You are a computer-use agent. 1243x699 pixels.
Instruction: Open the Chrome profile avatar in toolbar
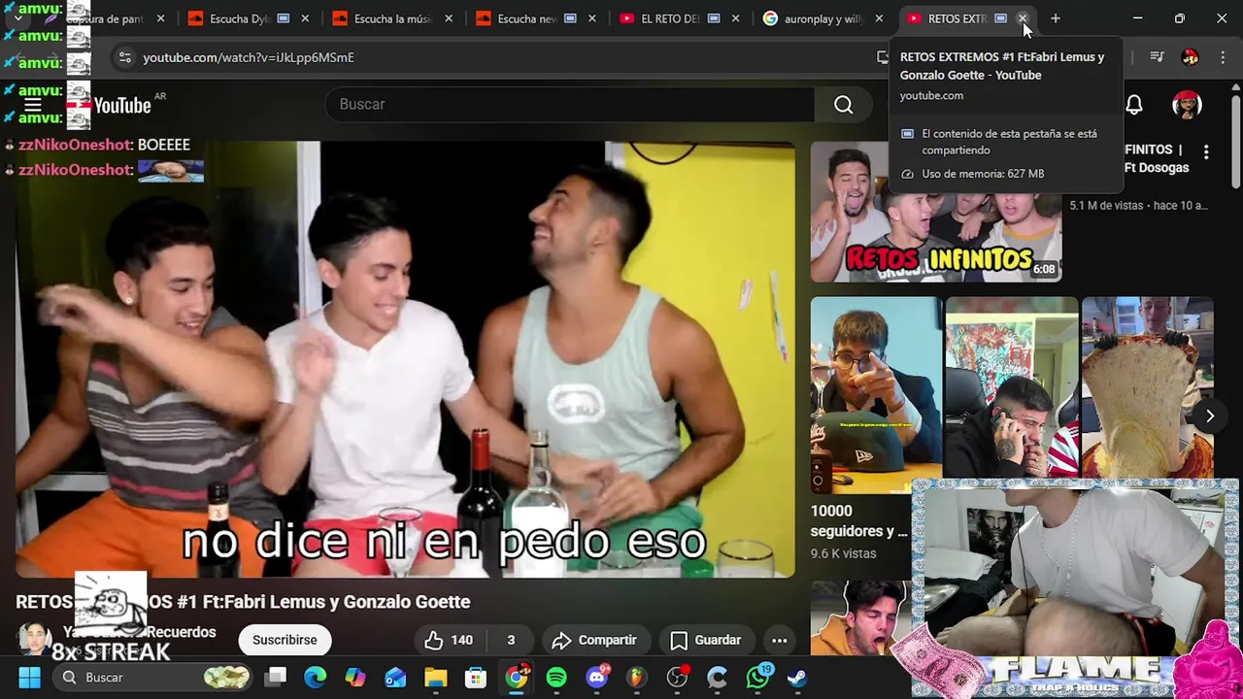click(1190, 57)
